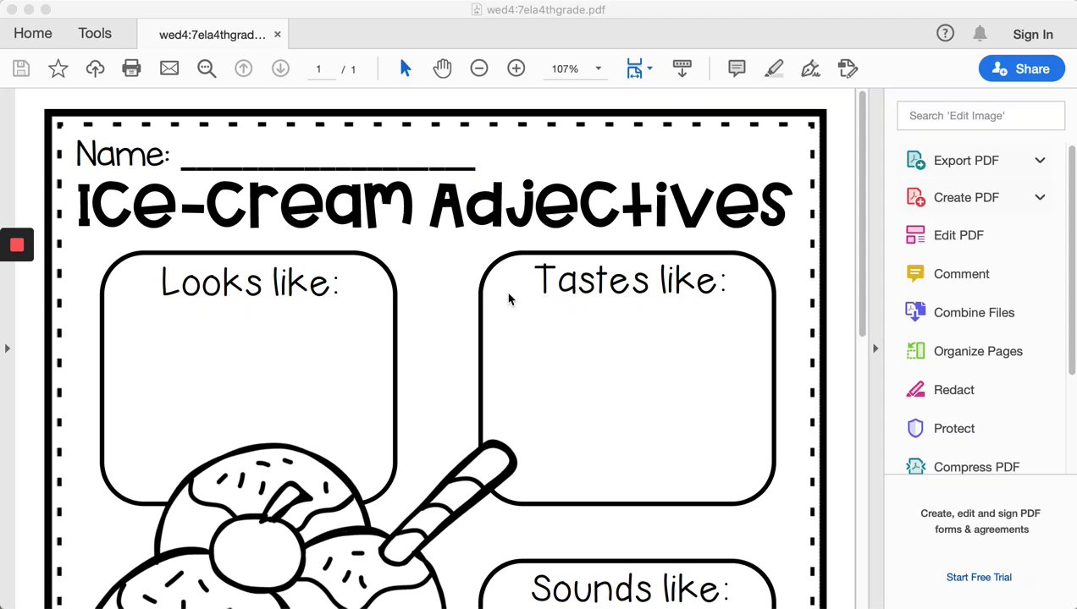Click the 'Ice-Cream Adjectives' heading
The width and height of the screenshot is (1077, 609).
[x=434, y=205]
